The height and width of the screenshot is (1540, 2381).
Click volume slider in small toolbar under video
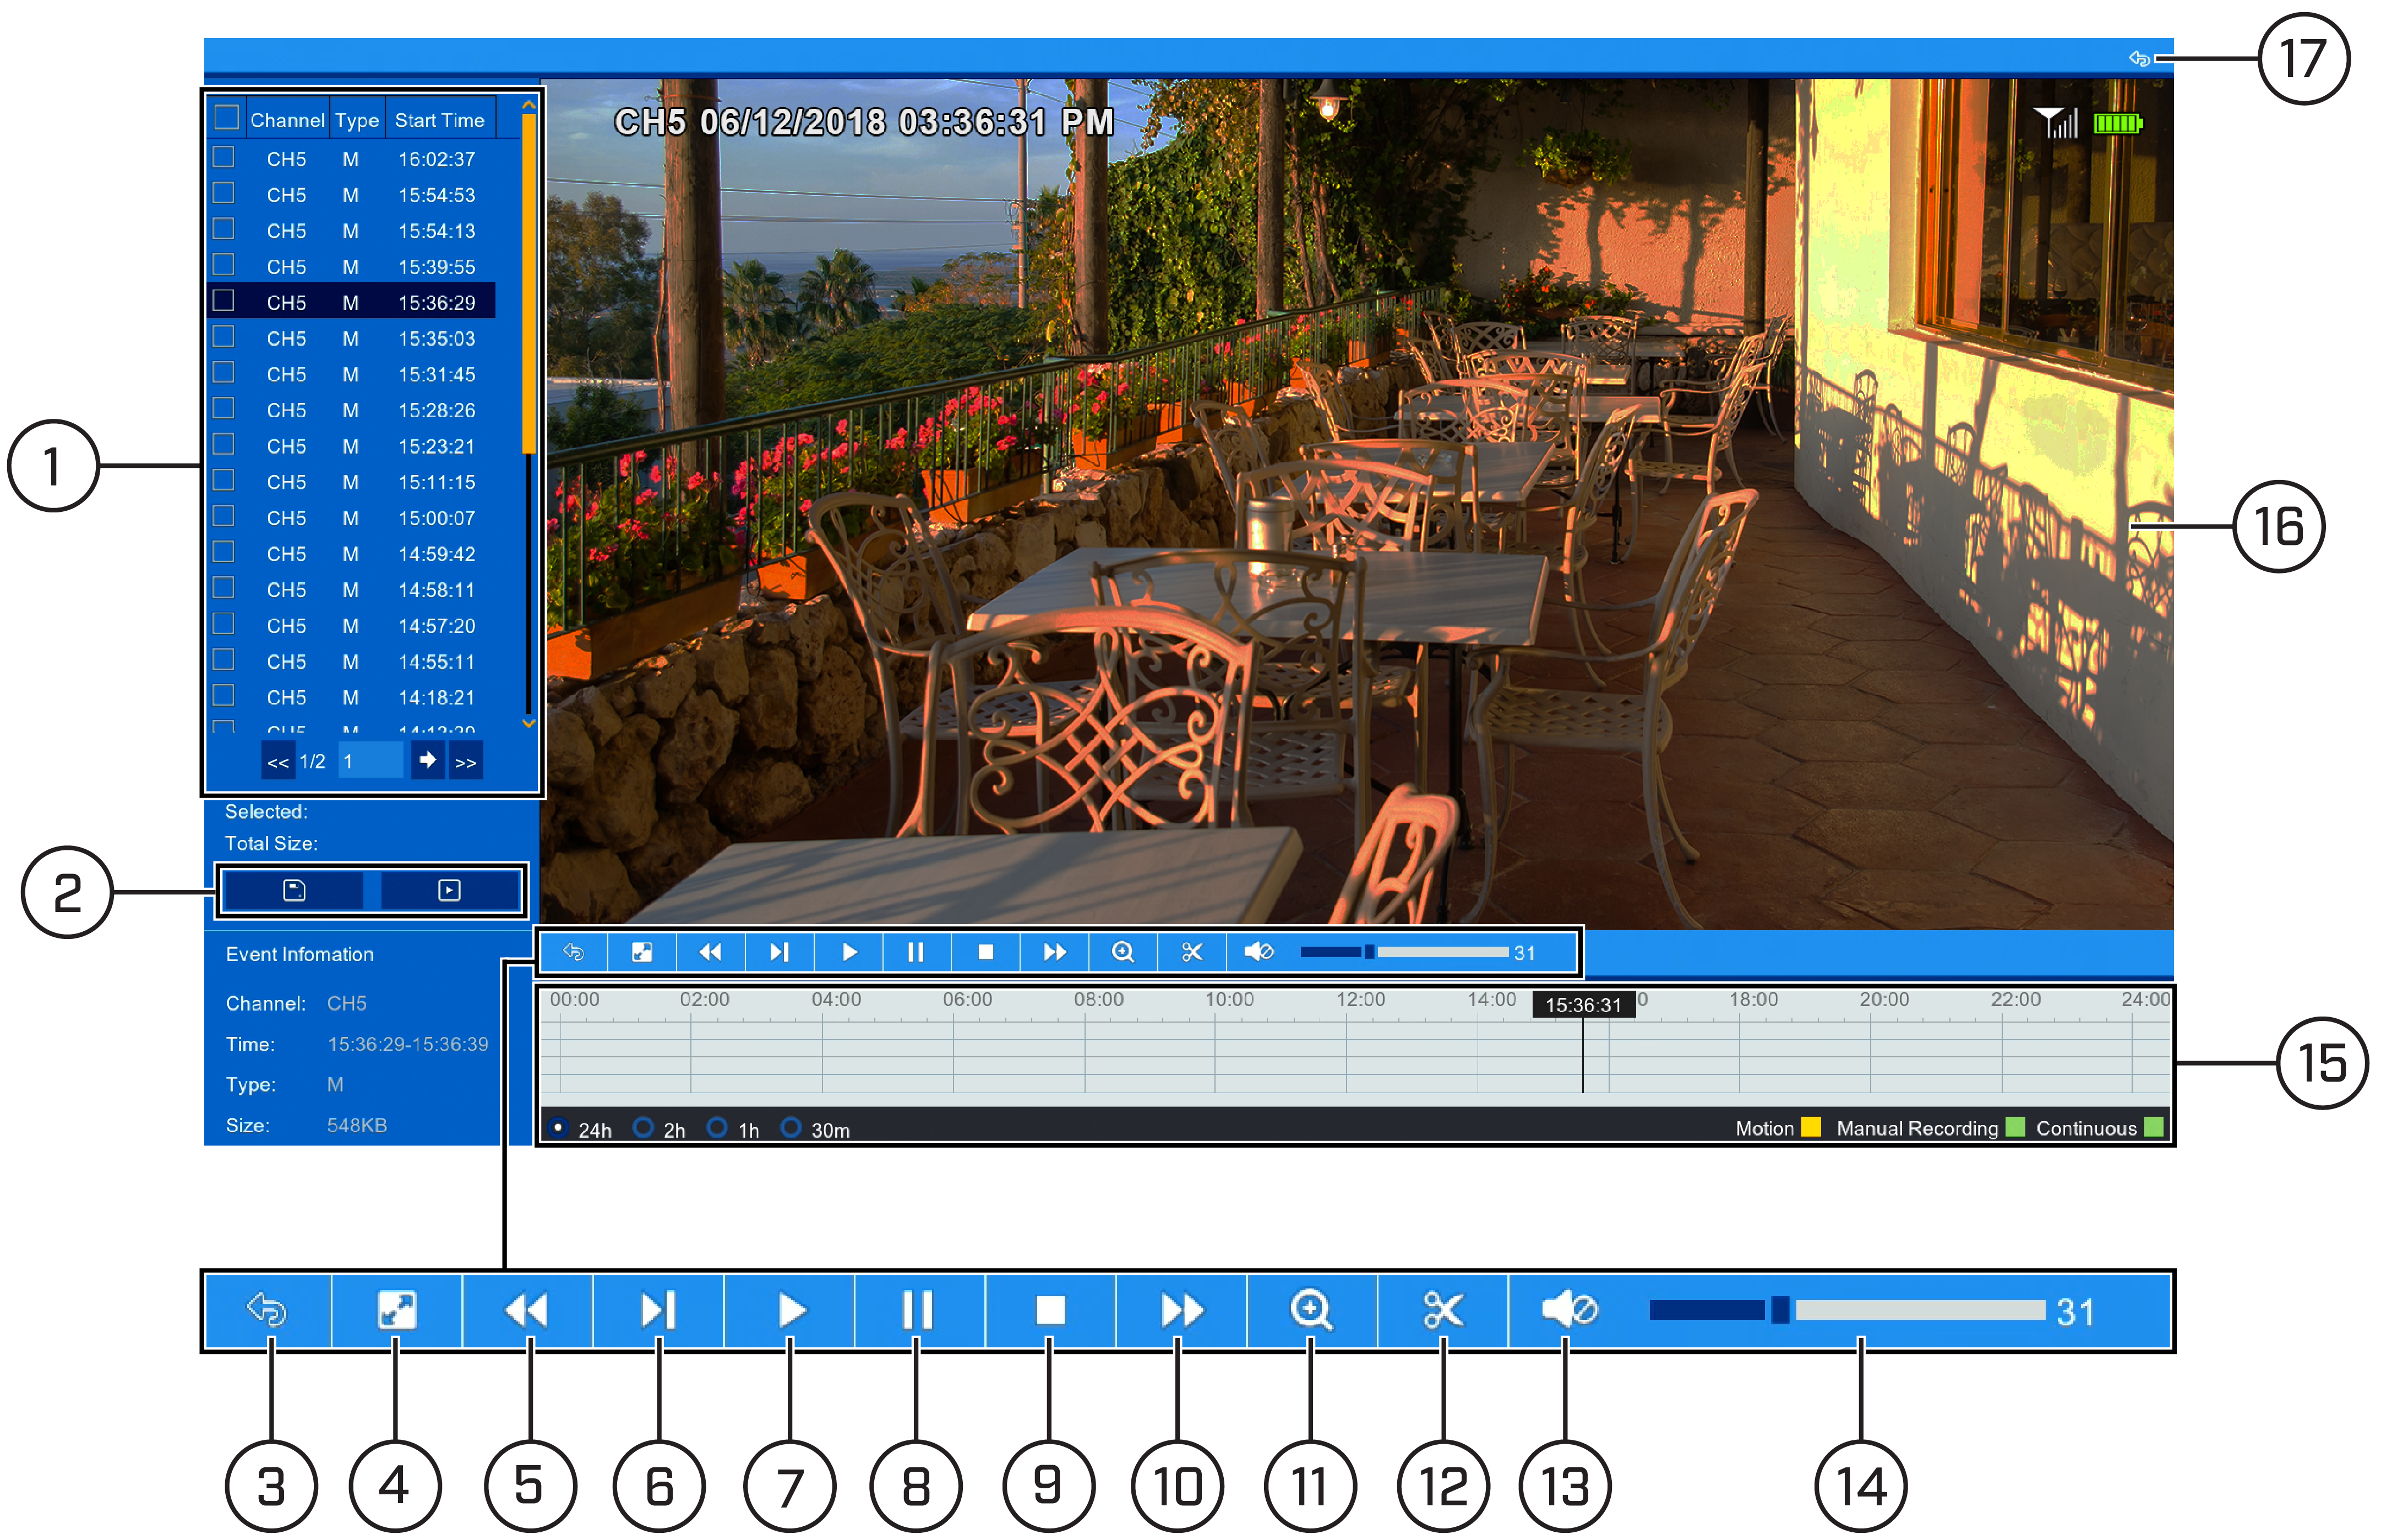coord(1404,952)
